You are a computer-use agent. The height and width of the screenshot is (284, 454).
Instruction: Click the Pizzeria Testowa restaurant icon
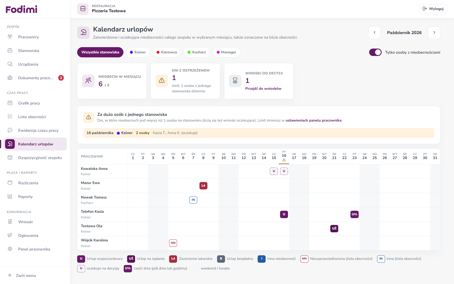(83, 9)
